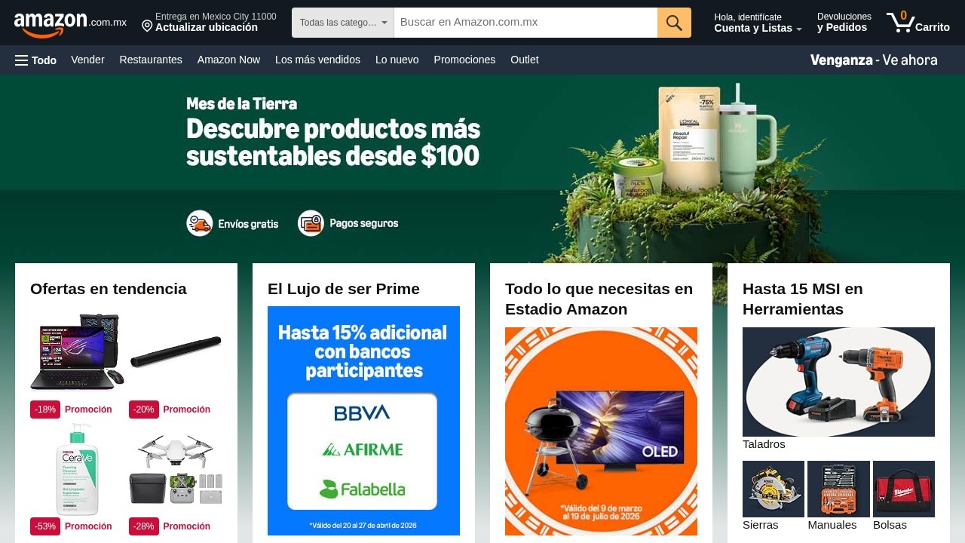Click the Envíos gratis truck icon
This screenshot has width=965, height=543.
pyautogui.click(x=200, y=223)
